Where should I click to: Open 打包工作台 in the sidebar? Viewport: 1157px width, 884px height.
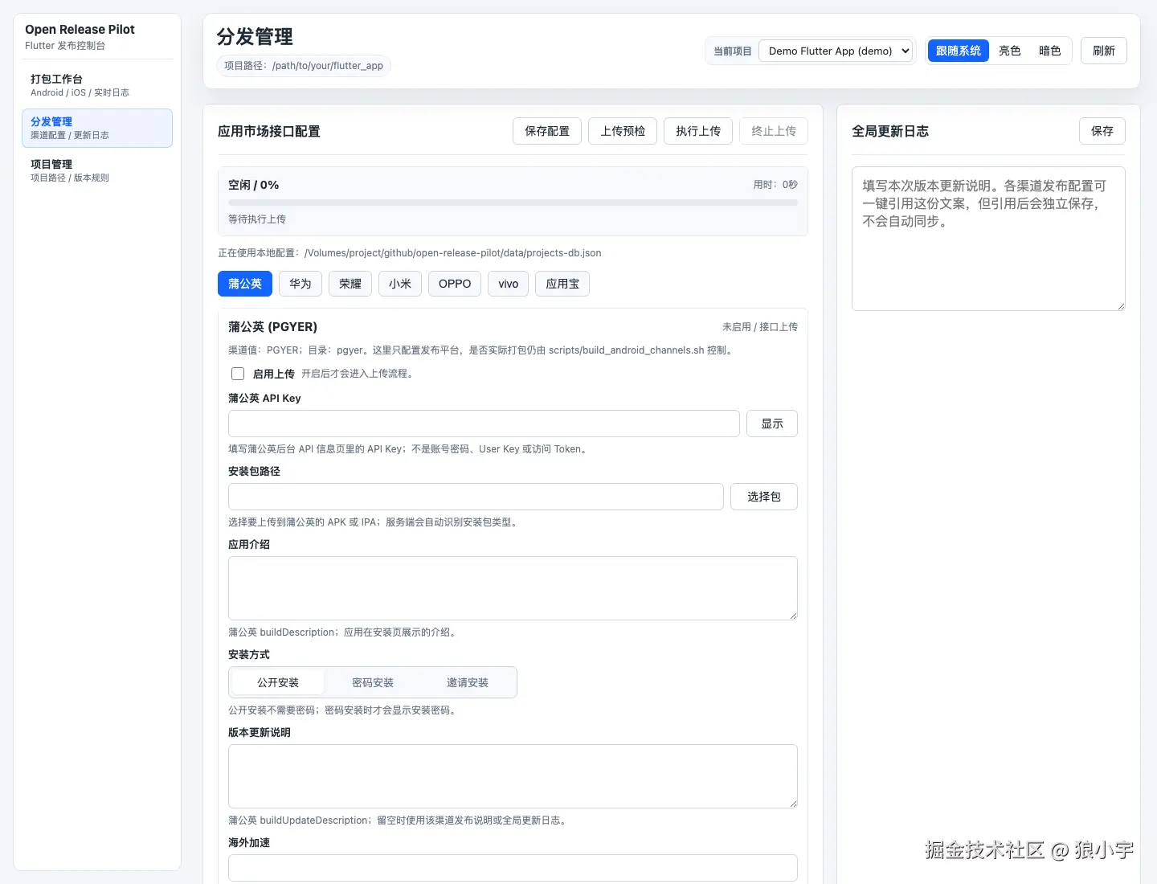[x=97, y=85]
